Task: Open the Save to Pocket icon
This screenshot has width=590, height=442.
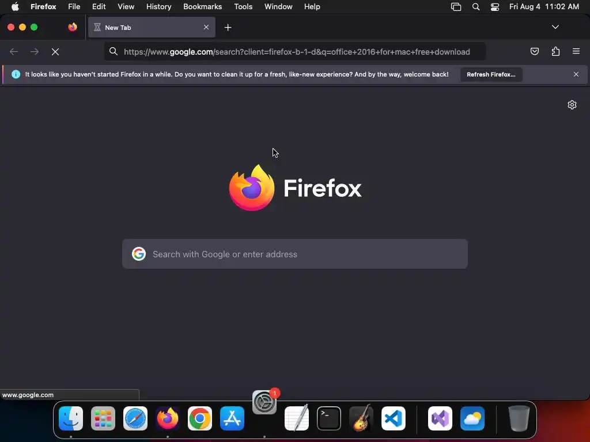Action: click(534, 51)
